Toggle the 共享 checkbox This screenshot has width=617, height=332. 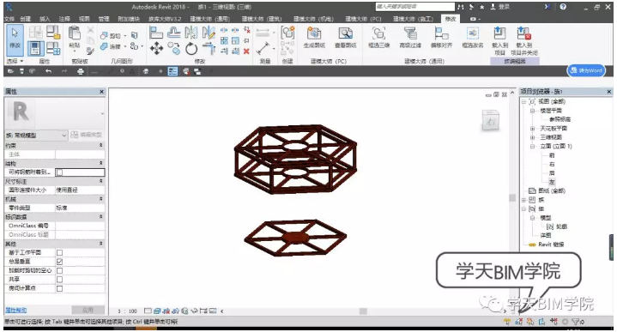59,280
